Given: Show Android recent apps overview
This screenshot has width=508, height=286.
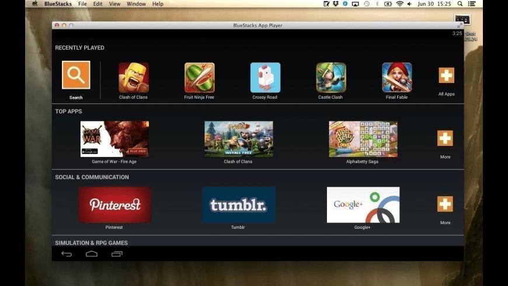Looking at the screenshot, I should tap(117, 254).
